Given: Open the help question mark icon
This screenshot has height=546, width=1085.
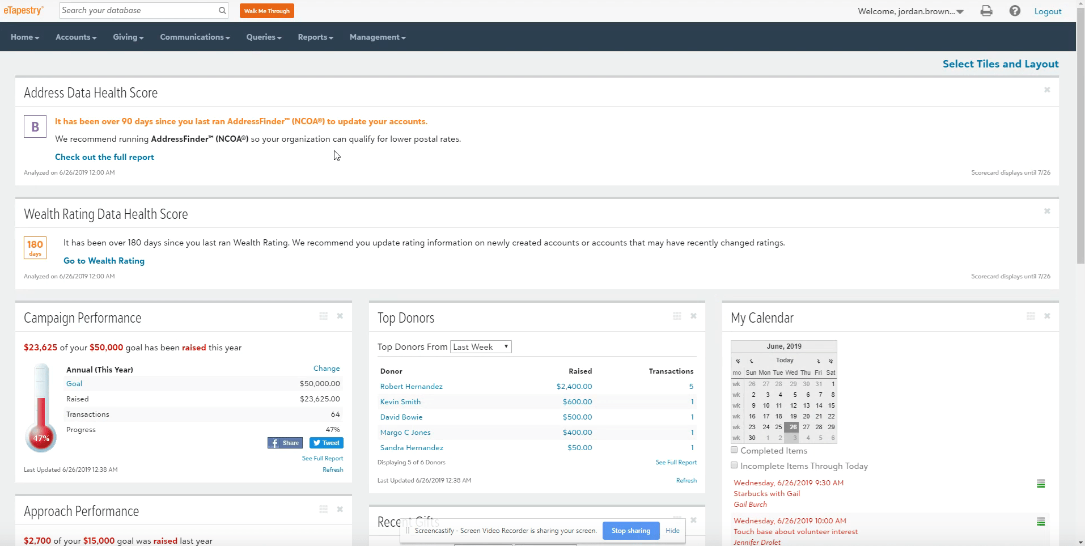Looking at the screenshot, I should click(1015, 11).
